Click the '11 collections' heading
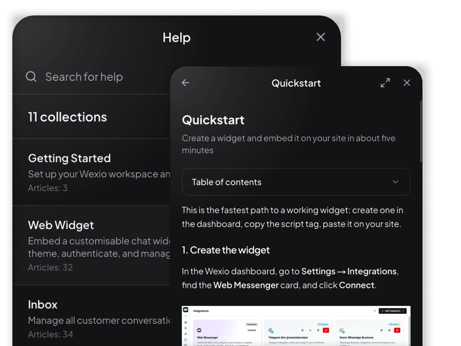Image resolution: width=461 pixels, height=346 pixels. [68, 117]
